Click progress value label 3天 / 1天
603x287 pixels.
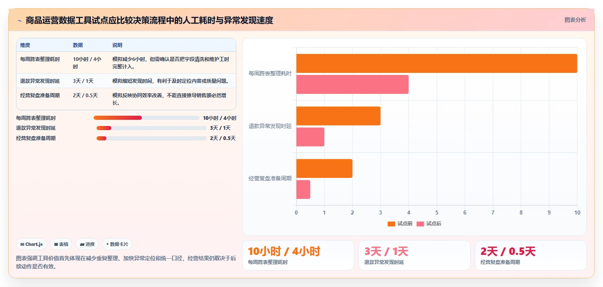click(x=220, y=128)
